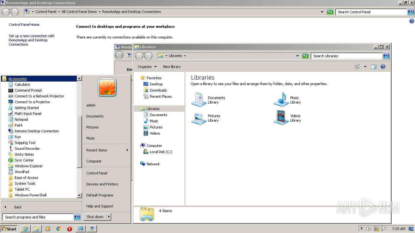The image size is (415, 233).
Task: Click the Start button
Action: pyautogui.click(x=9, y=229)
